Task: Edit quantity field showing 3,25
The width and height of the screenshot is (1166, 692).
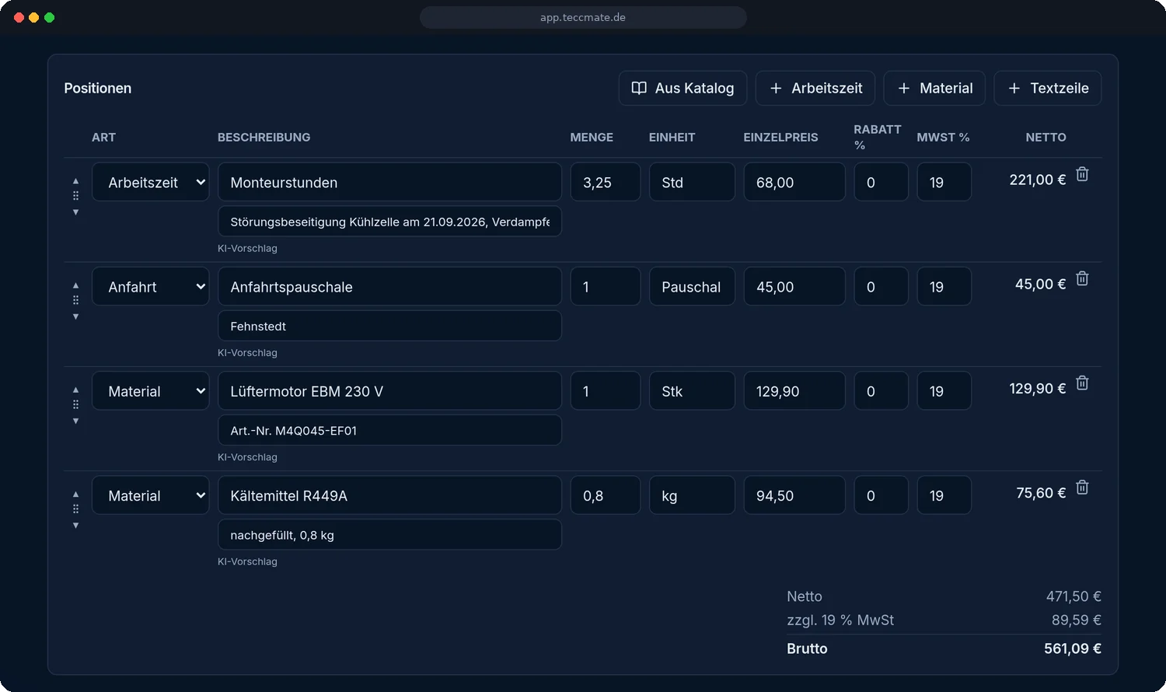Action: pos(606,182)
